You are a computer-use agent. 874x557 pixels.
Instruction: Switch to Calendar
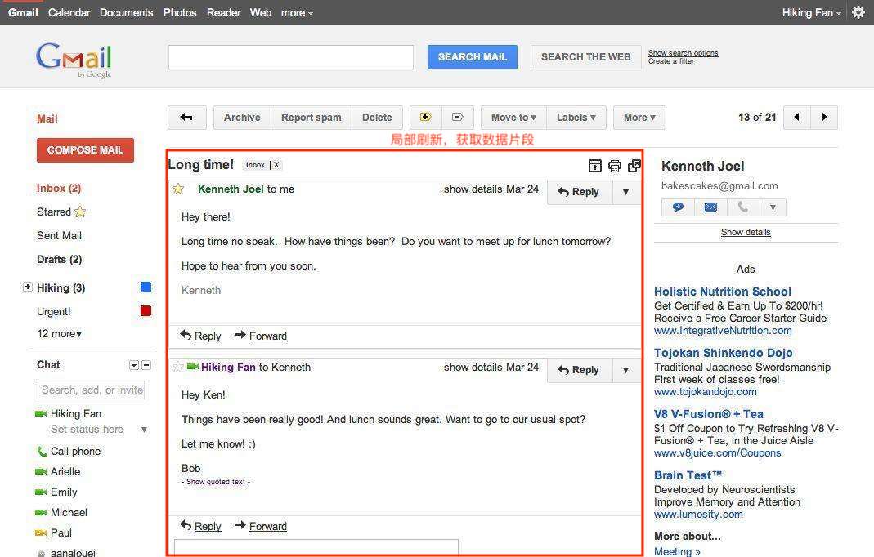tap(69, 12)
